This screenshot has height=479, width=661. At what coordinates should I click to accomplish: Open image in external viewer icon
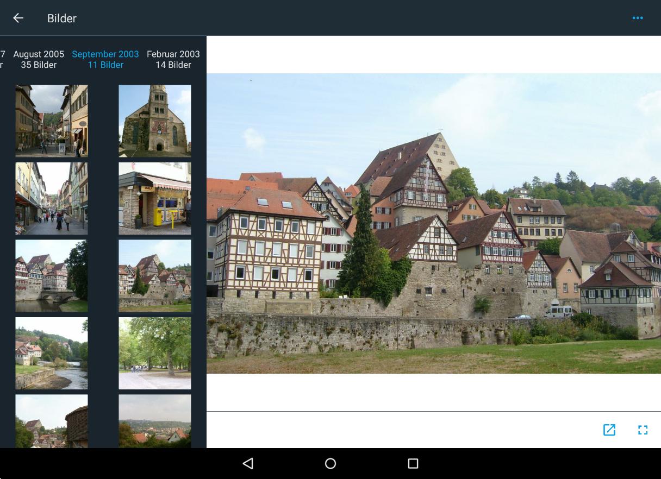pos(609,430)
